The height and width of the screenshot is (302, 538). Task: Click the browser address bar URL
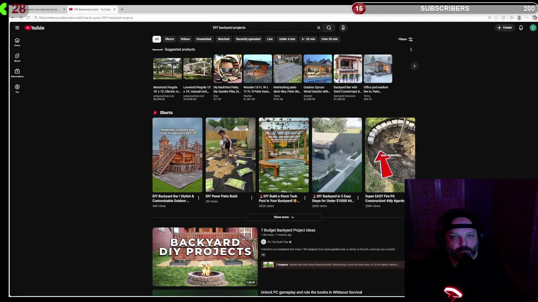86,18
